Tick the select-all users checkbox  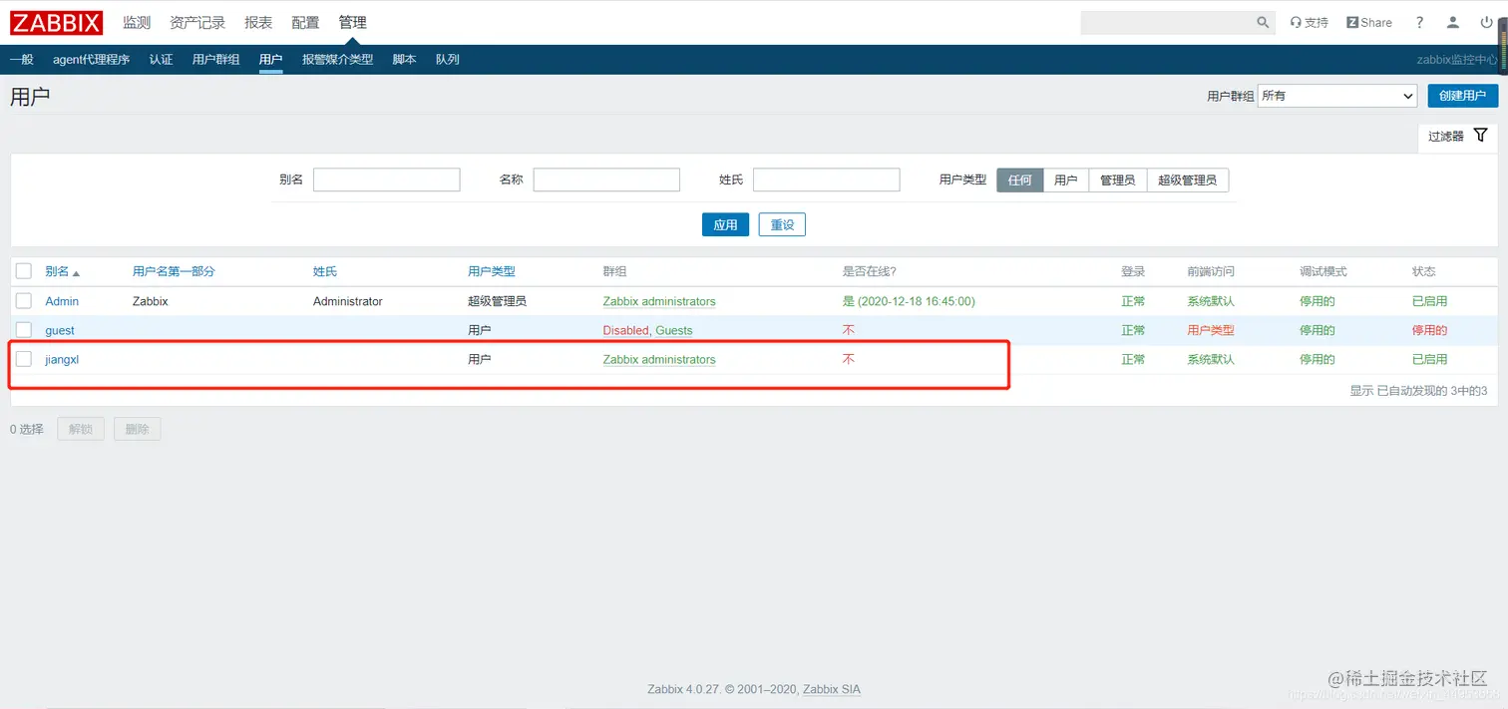click(24, 271)
